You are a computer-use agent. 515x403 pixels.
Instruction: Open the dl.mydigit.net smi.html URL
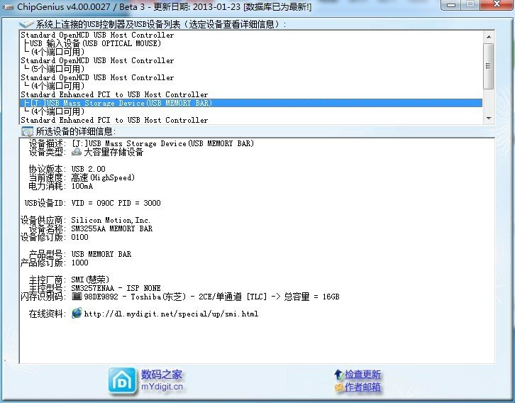pyautogui.click(x=171, y=314)
